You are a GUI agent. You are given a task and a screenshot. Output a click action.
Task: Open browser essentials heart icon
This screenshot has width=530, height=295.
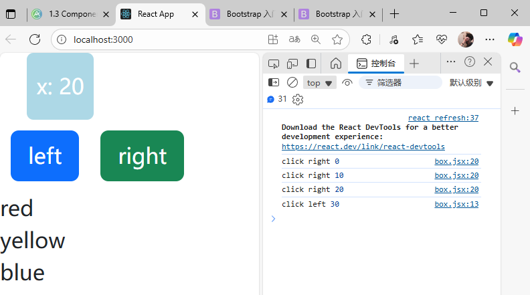(x=442, y=39)
